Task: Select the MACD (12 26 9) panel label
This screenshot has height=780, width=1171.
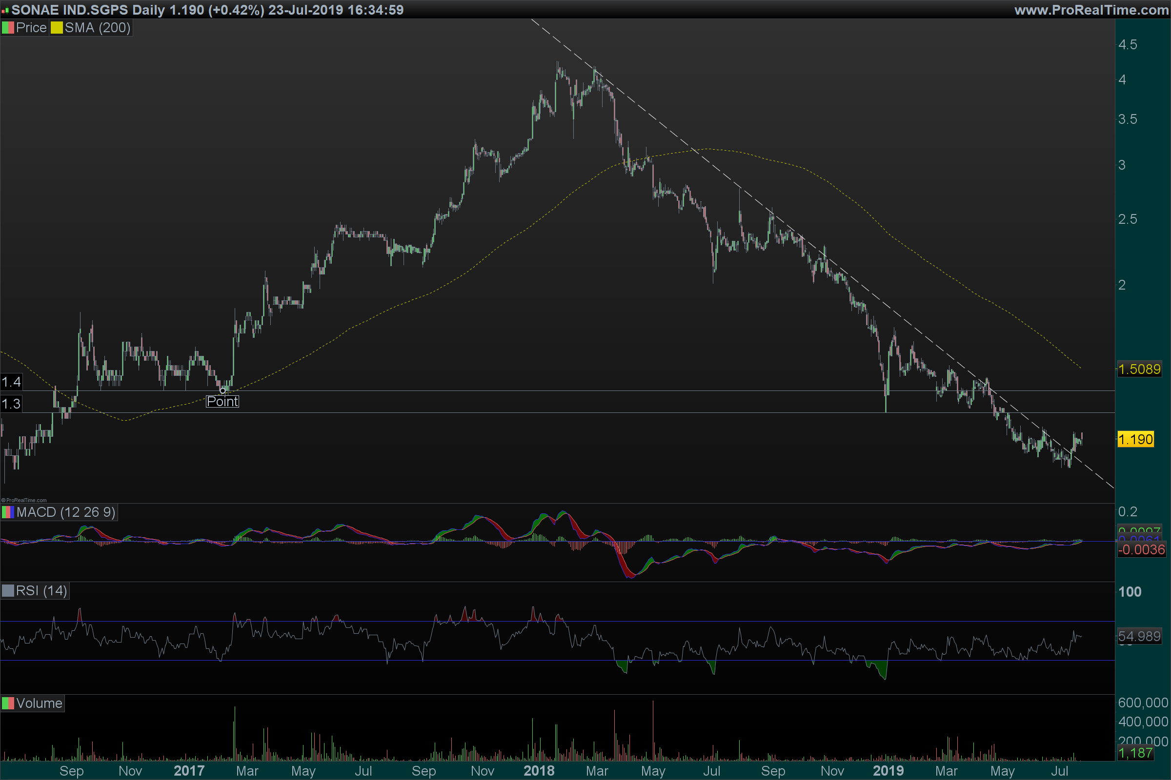Action: click(66, 512)
